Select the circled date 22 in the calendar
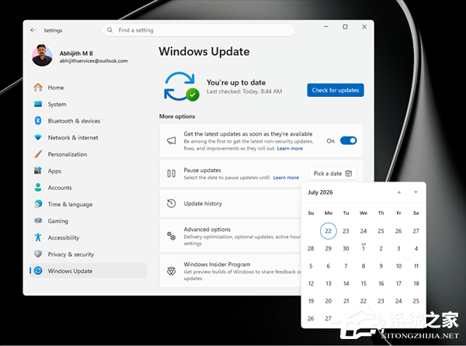This screenshot has height=346, width=466. coord(328,231)
